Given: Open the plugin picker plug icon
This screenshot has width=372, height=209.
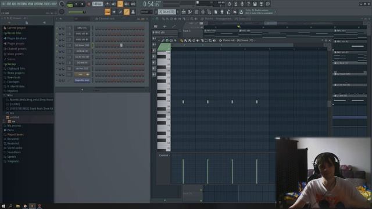Looking at the screenshot, I should (222, 12).
